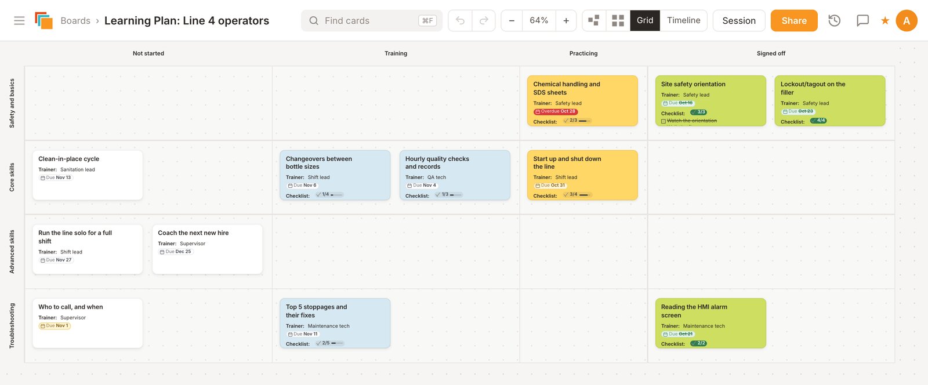The height and width of the screenshot is (385, 928).
Task: Focus the Find cards search field
Action: (x=372, y=21)
